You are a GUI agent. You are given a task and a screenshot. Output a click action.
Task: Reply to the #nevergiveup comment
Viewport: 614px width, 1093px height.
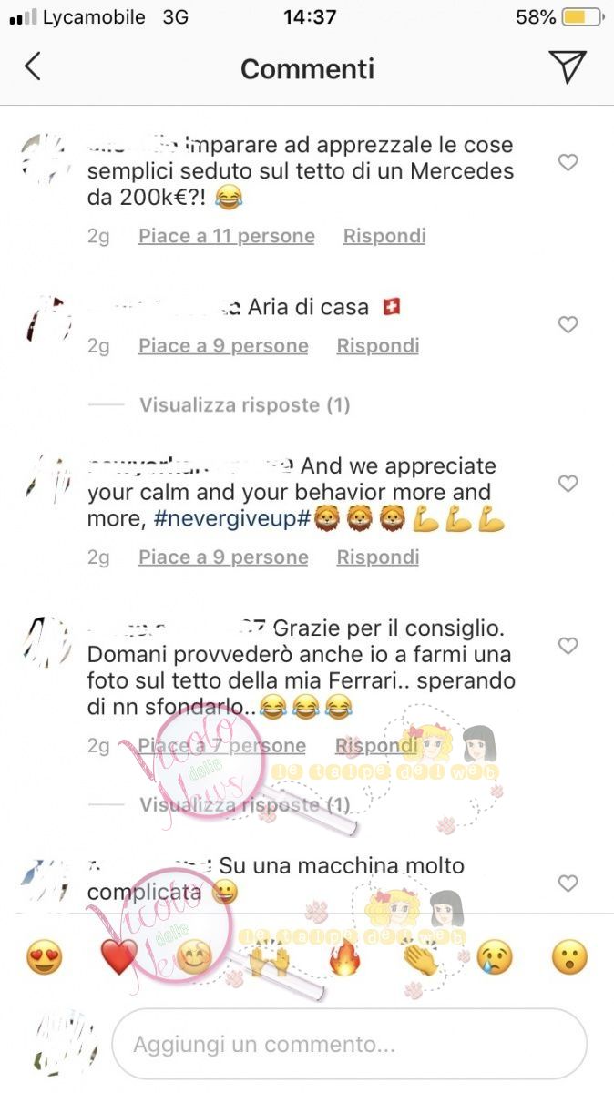[378, 557]
